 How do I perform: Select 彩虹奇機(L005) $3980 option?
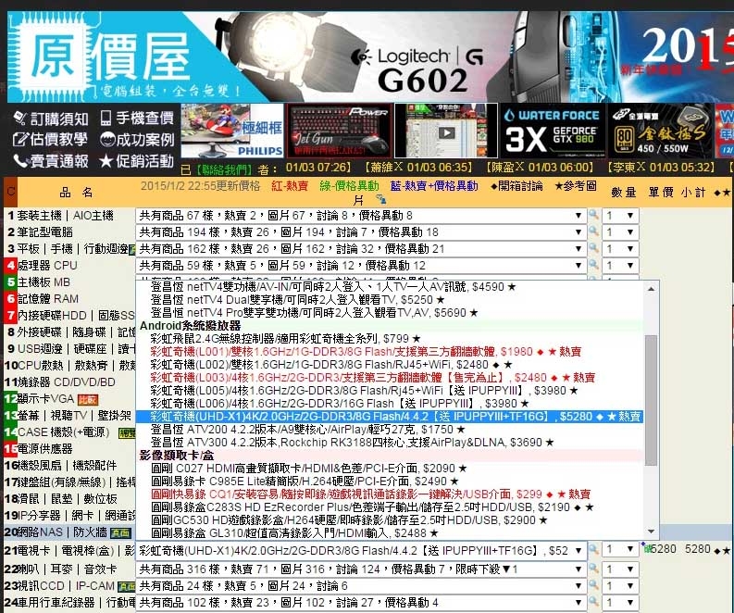[x=364, y=391]
